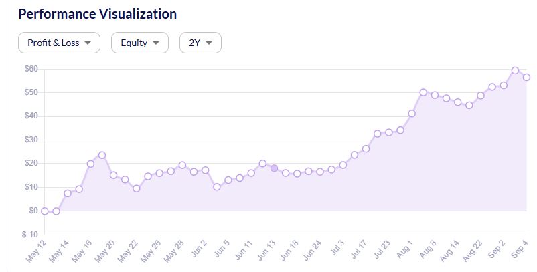This screenshot has width=537, height=272.
Task: Select the mid-May peak point near $23
Action: point(102,155)
